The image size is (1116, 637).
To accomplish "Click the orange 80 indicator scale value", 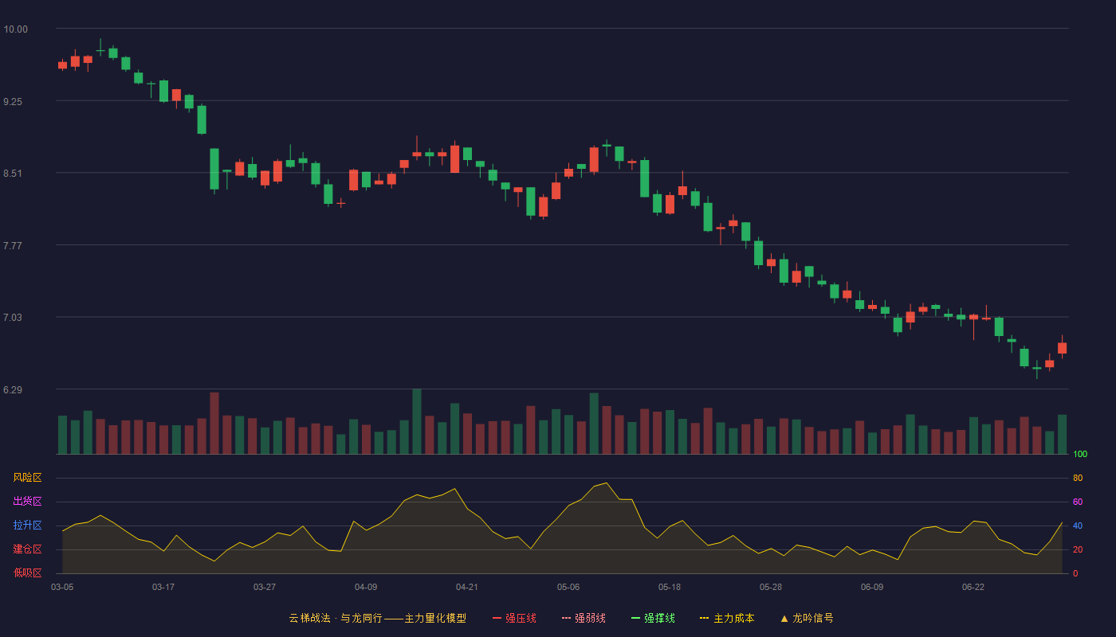I will click(x=1078, y=479).
